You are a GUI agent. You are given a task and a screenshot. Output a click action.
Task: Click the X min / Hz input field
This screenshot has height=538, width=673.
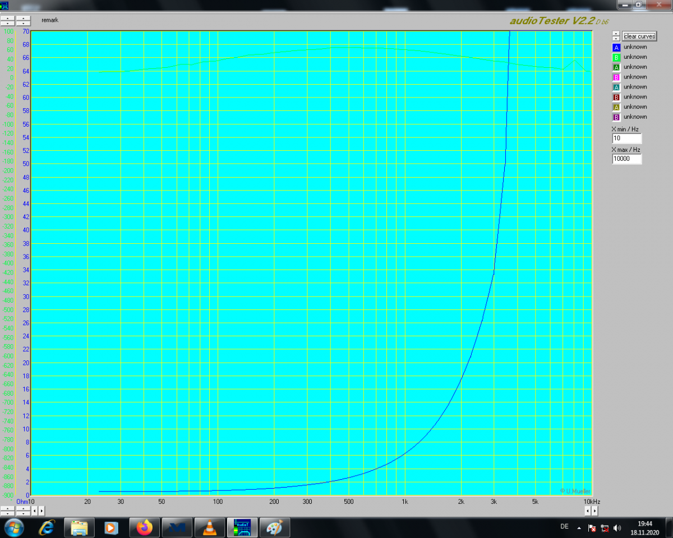626,138
